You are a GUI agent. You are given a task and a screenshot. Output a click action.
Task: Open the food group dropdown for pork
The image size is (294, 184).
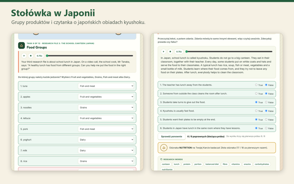click(106, 129)
